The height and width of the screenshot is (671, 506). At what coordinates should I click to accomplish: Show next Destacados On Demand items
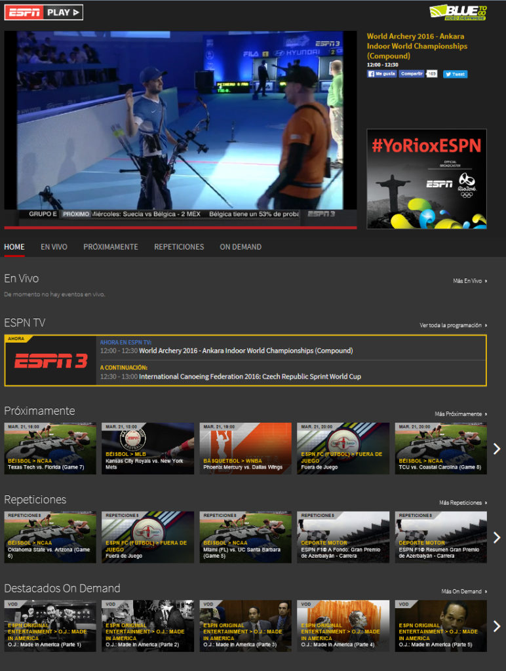(x=496, y=626)
